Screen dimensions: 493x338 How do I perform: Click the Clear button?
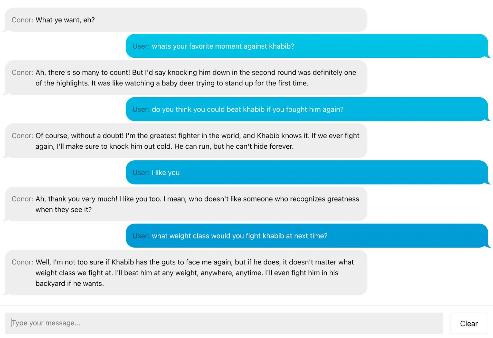pyautogui.click(x=469, y=323)
